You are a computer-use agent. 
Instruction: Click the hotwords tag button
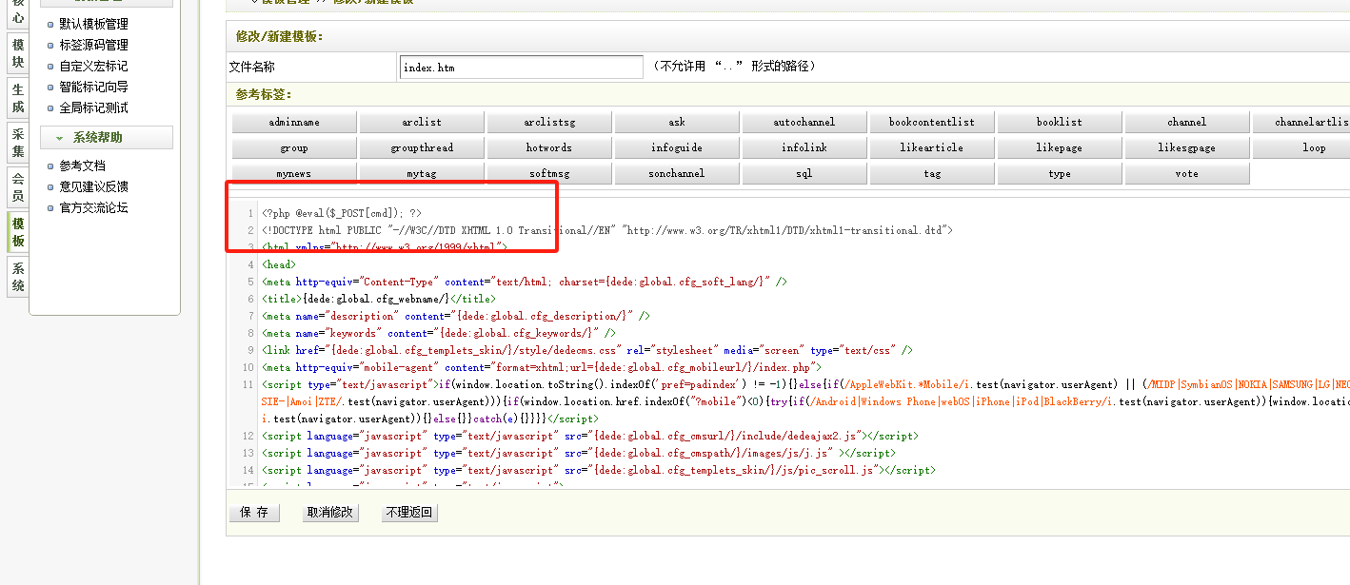pos(549,147)
